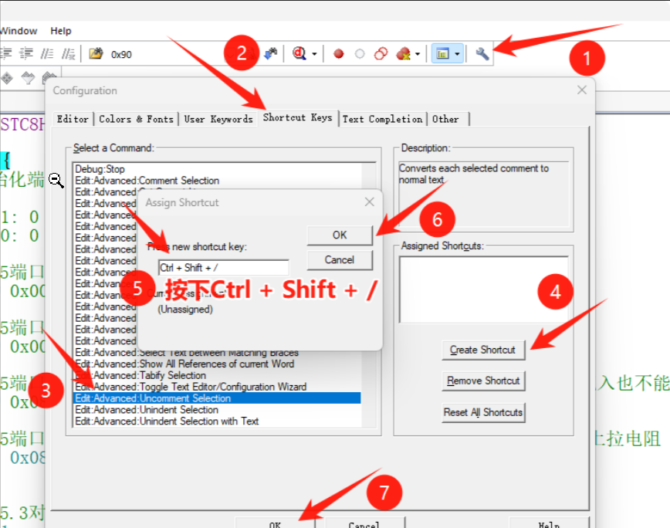Image resolution: width=670 pixels, height=528 pixels.
Task: Expand the debug magnifier dropdown arrow
Action: tap(314, 54)
